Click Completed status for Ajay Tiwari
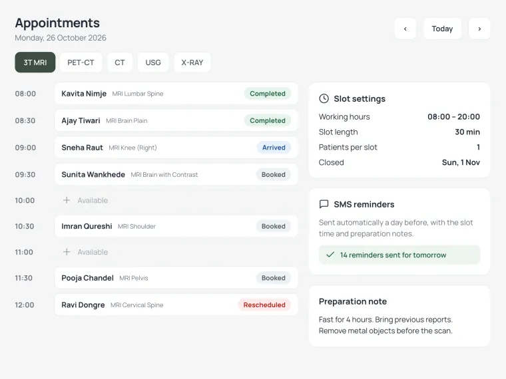The height and width of the screenshot is (379, 506). pos(268,120)
